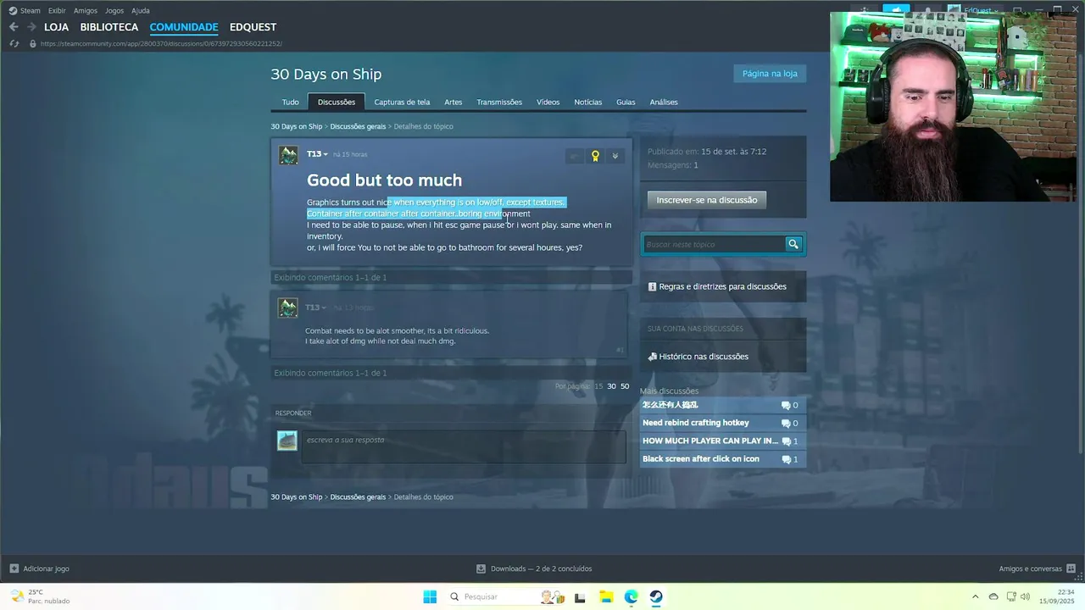The image size is (1085, 610).
Task: Click the OneDrive cloud tray icon
Action: (x=993, y=596)
